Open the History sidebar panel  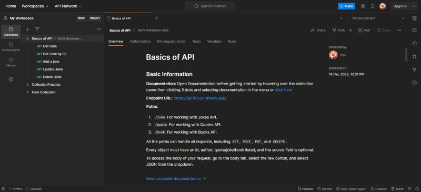pyautogui.click(x=11, y=62)
